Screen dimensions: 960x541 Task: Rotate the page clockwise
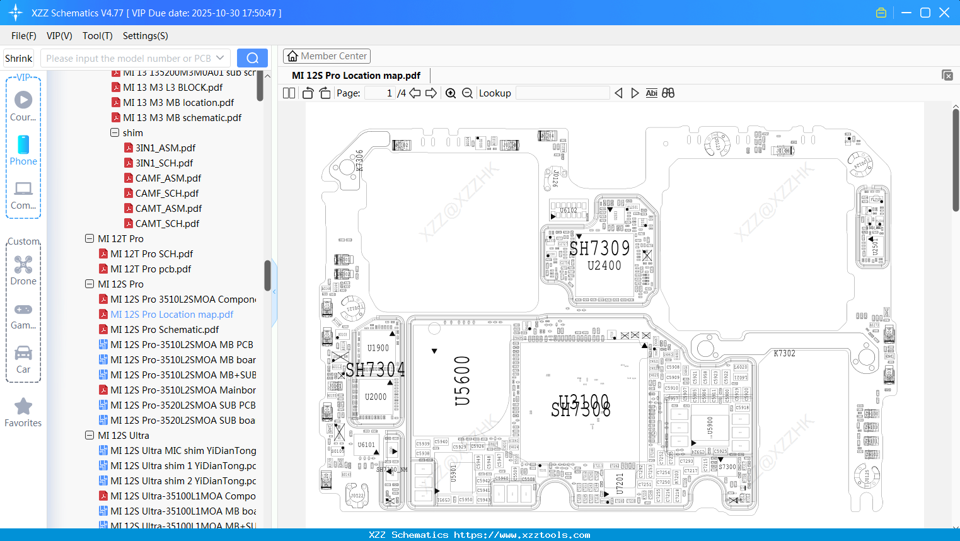(x=324, y=92)
